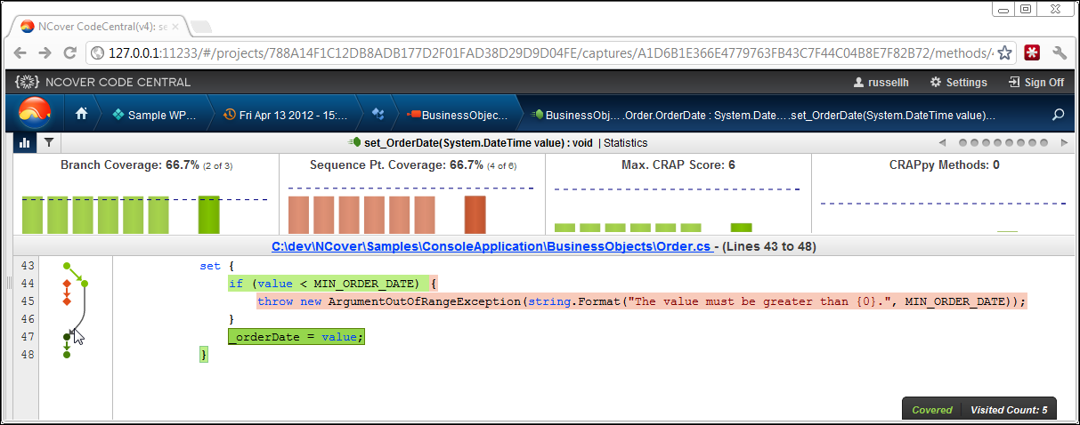Screen dimensions: 1080x425
Task: Open a new browser tab
Action: point(200,26)
